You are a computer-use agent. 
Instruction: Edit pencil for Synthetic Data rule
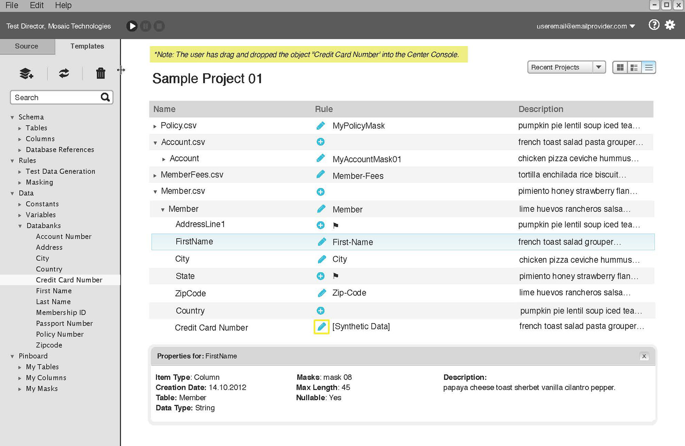click(321, 327)
